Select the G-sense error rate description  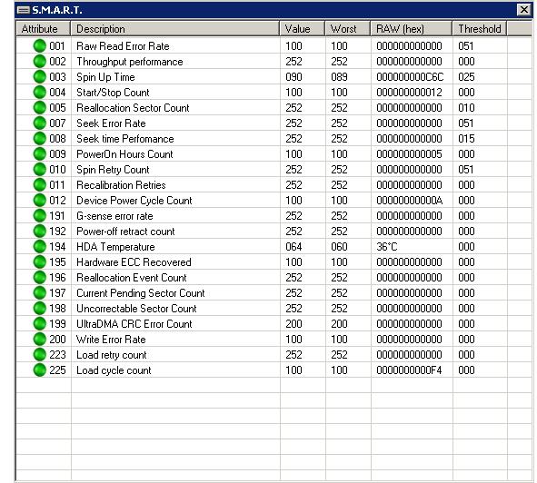tap(114, 216)
